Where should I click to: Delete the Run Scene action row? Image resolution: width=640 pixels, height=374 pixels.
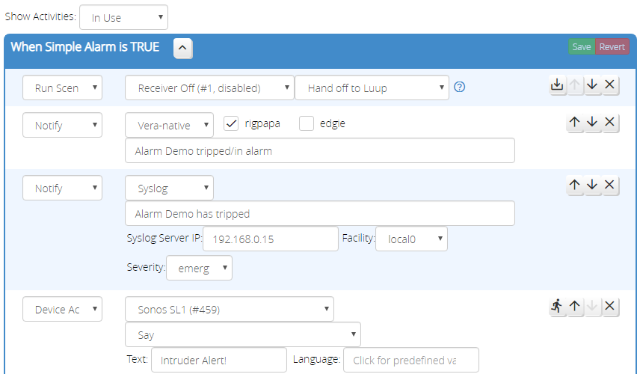point(610,85)
